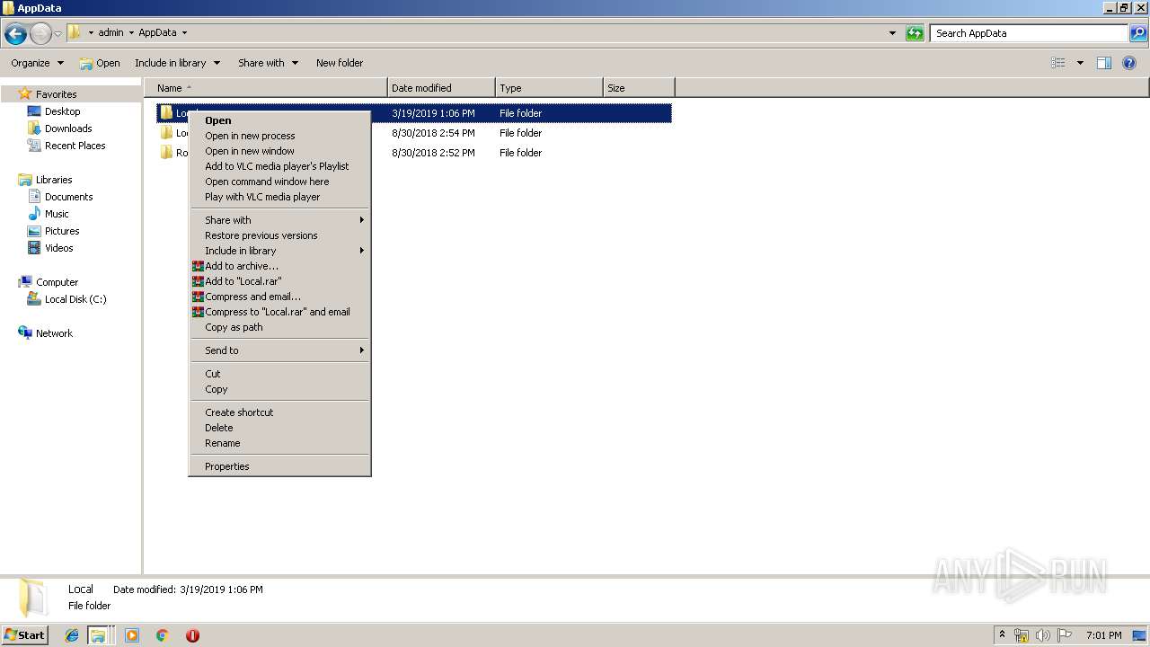Click the Start button

tap(25, 634)
